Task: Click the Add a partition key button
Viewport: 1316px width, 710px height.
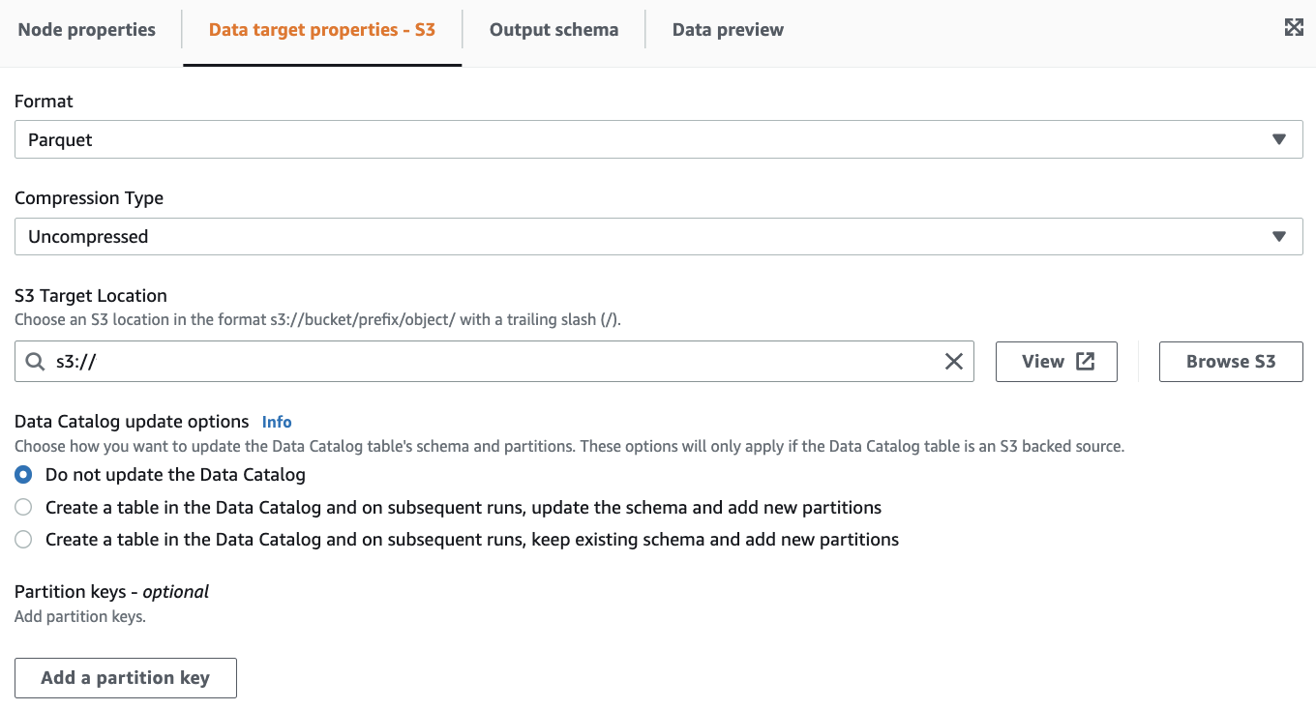Action: pos(126,678)
